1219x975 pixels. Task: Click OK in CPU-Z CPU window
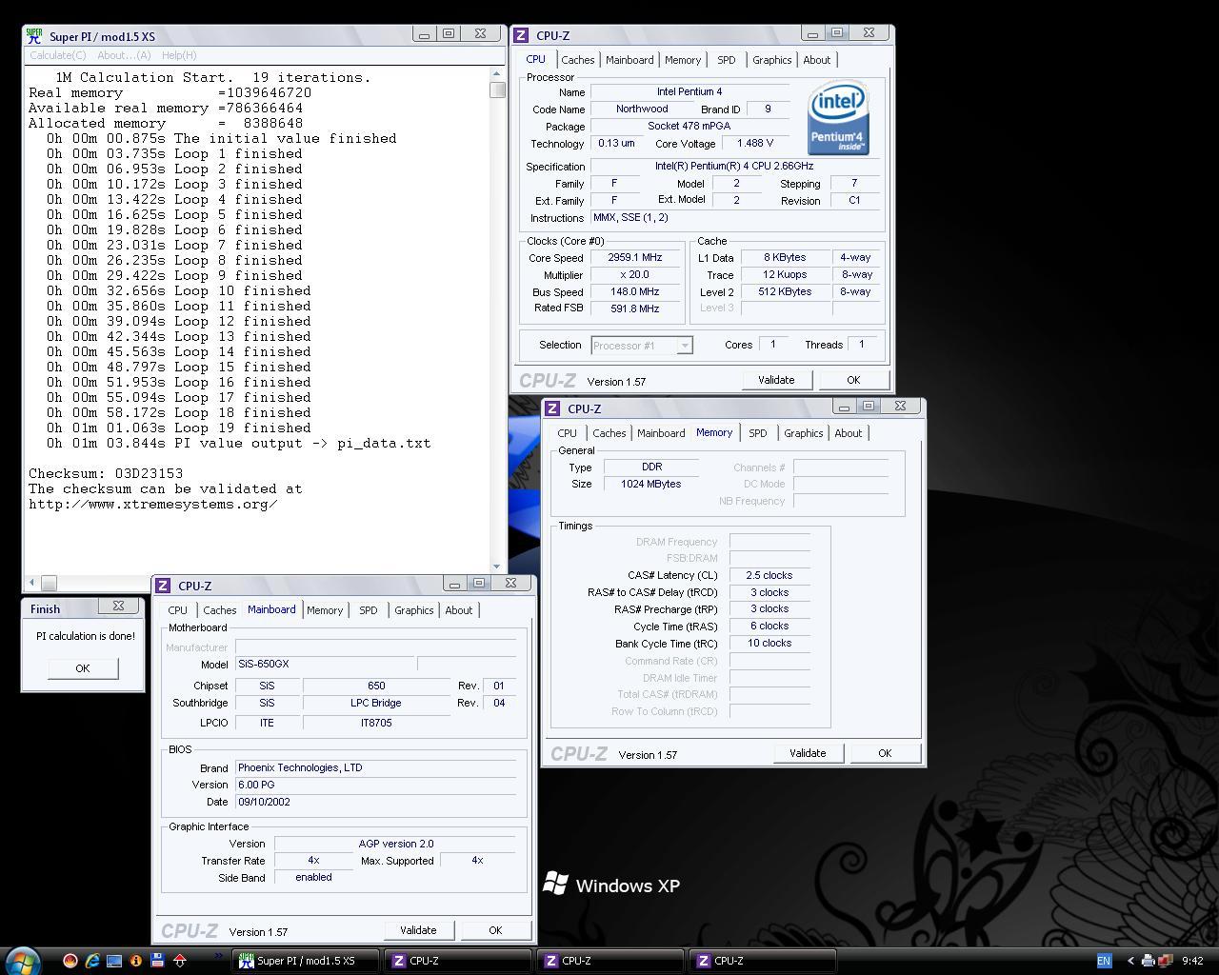[x=853, y=380]
